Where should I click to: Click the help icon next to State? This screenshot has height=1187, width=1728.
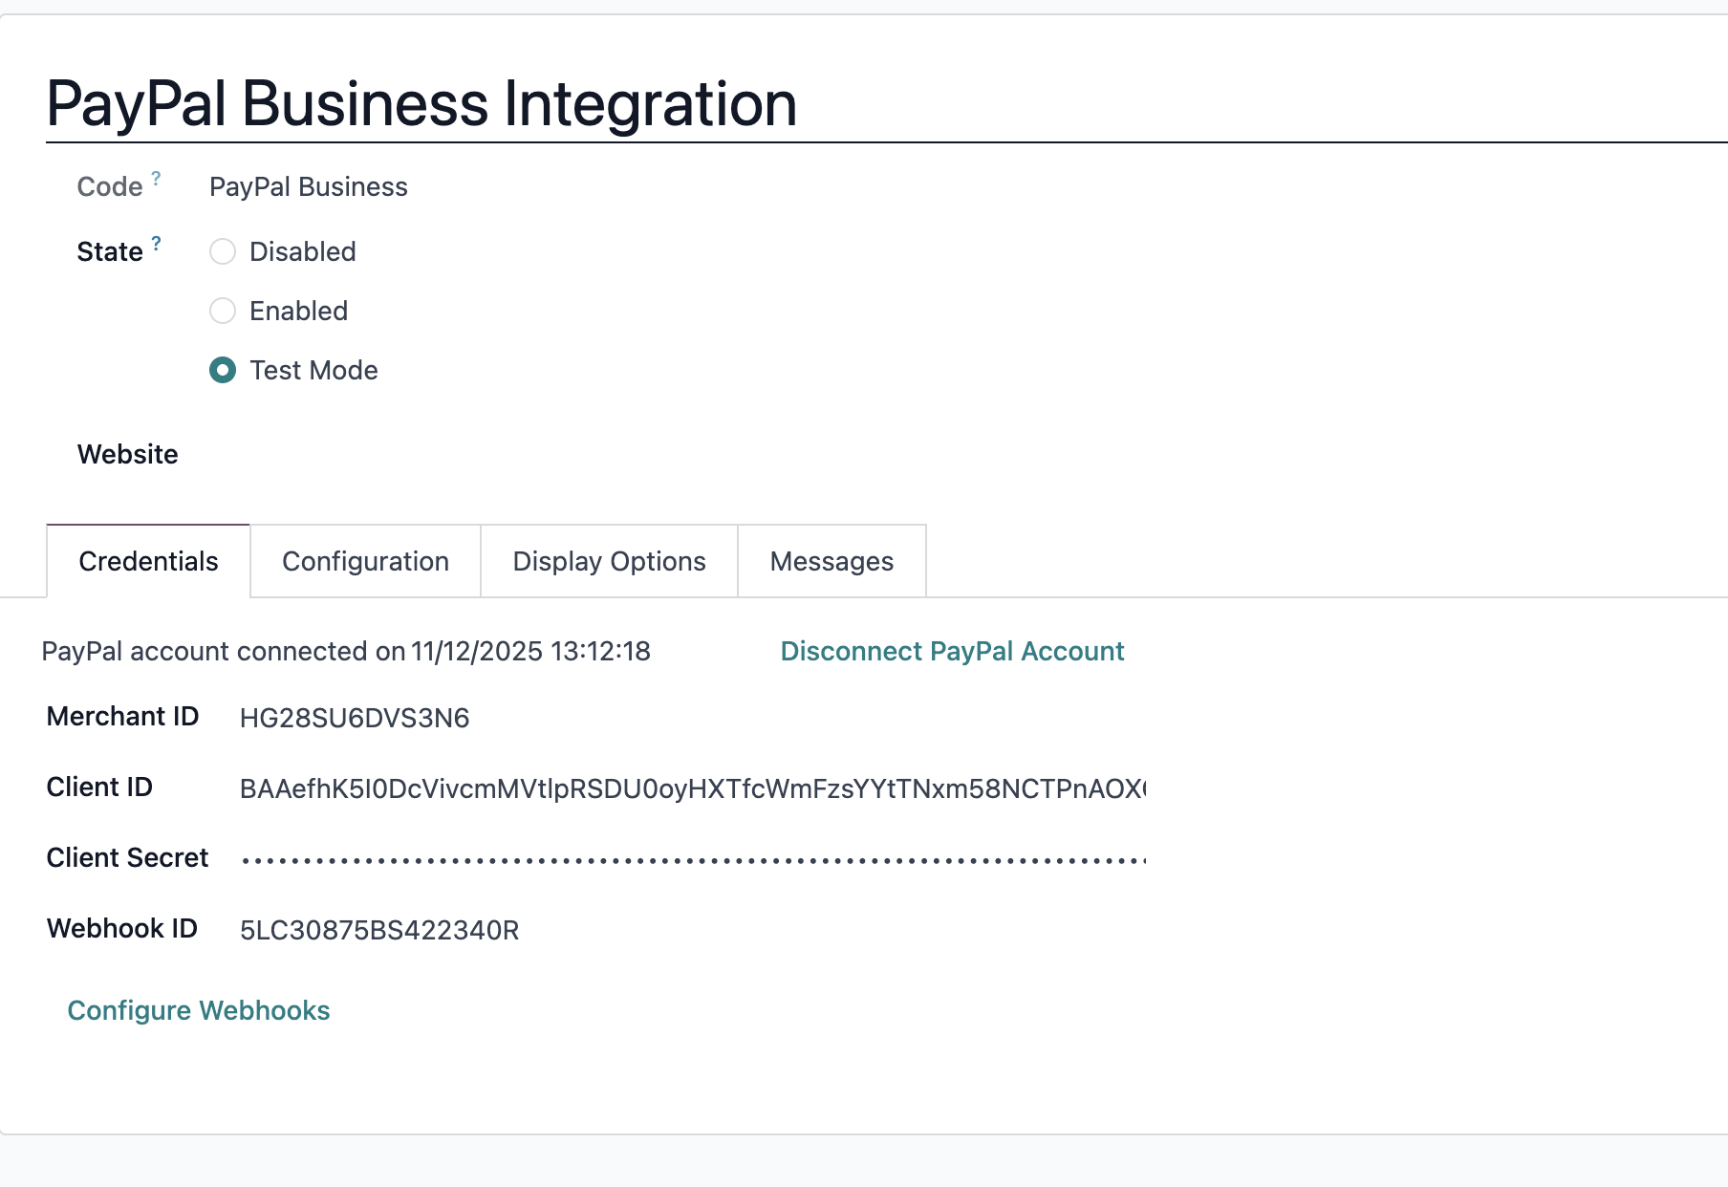[156, 243]
